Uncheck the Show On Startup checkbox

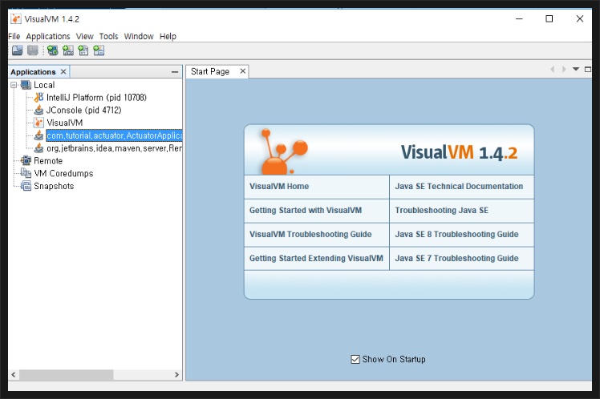point(355,359)
